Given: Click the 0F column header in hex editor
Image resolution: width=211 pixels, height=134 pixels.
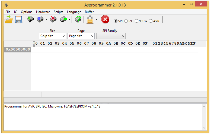Looking at the screenshot, I should (145, 43).
